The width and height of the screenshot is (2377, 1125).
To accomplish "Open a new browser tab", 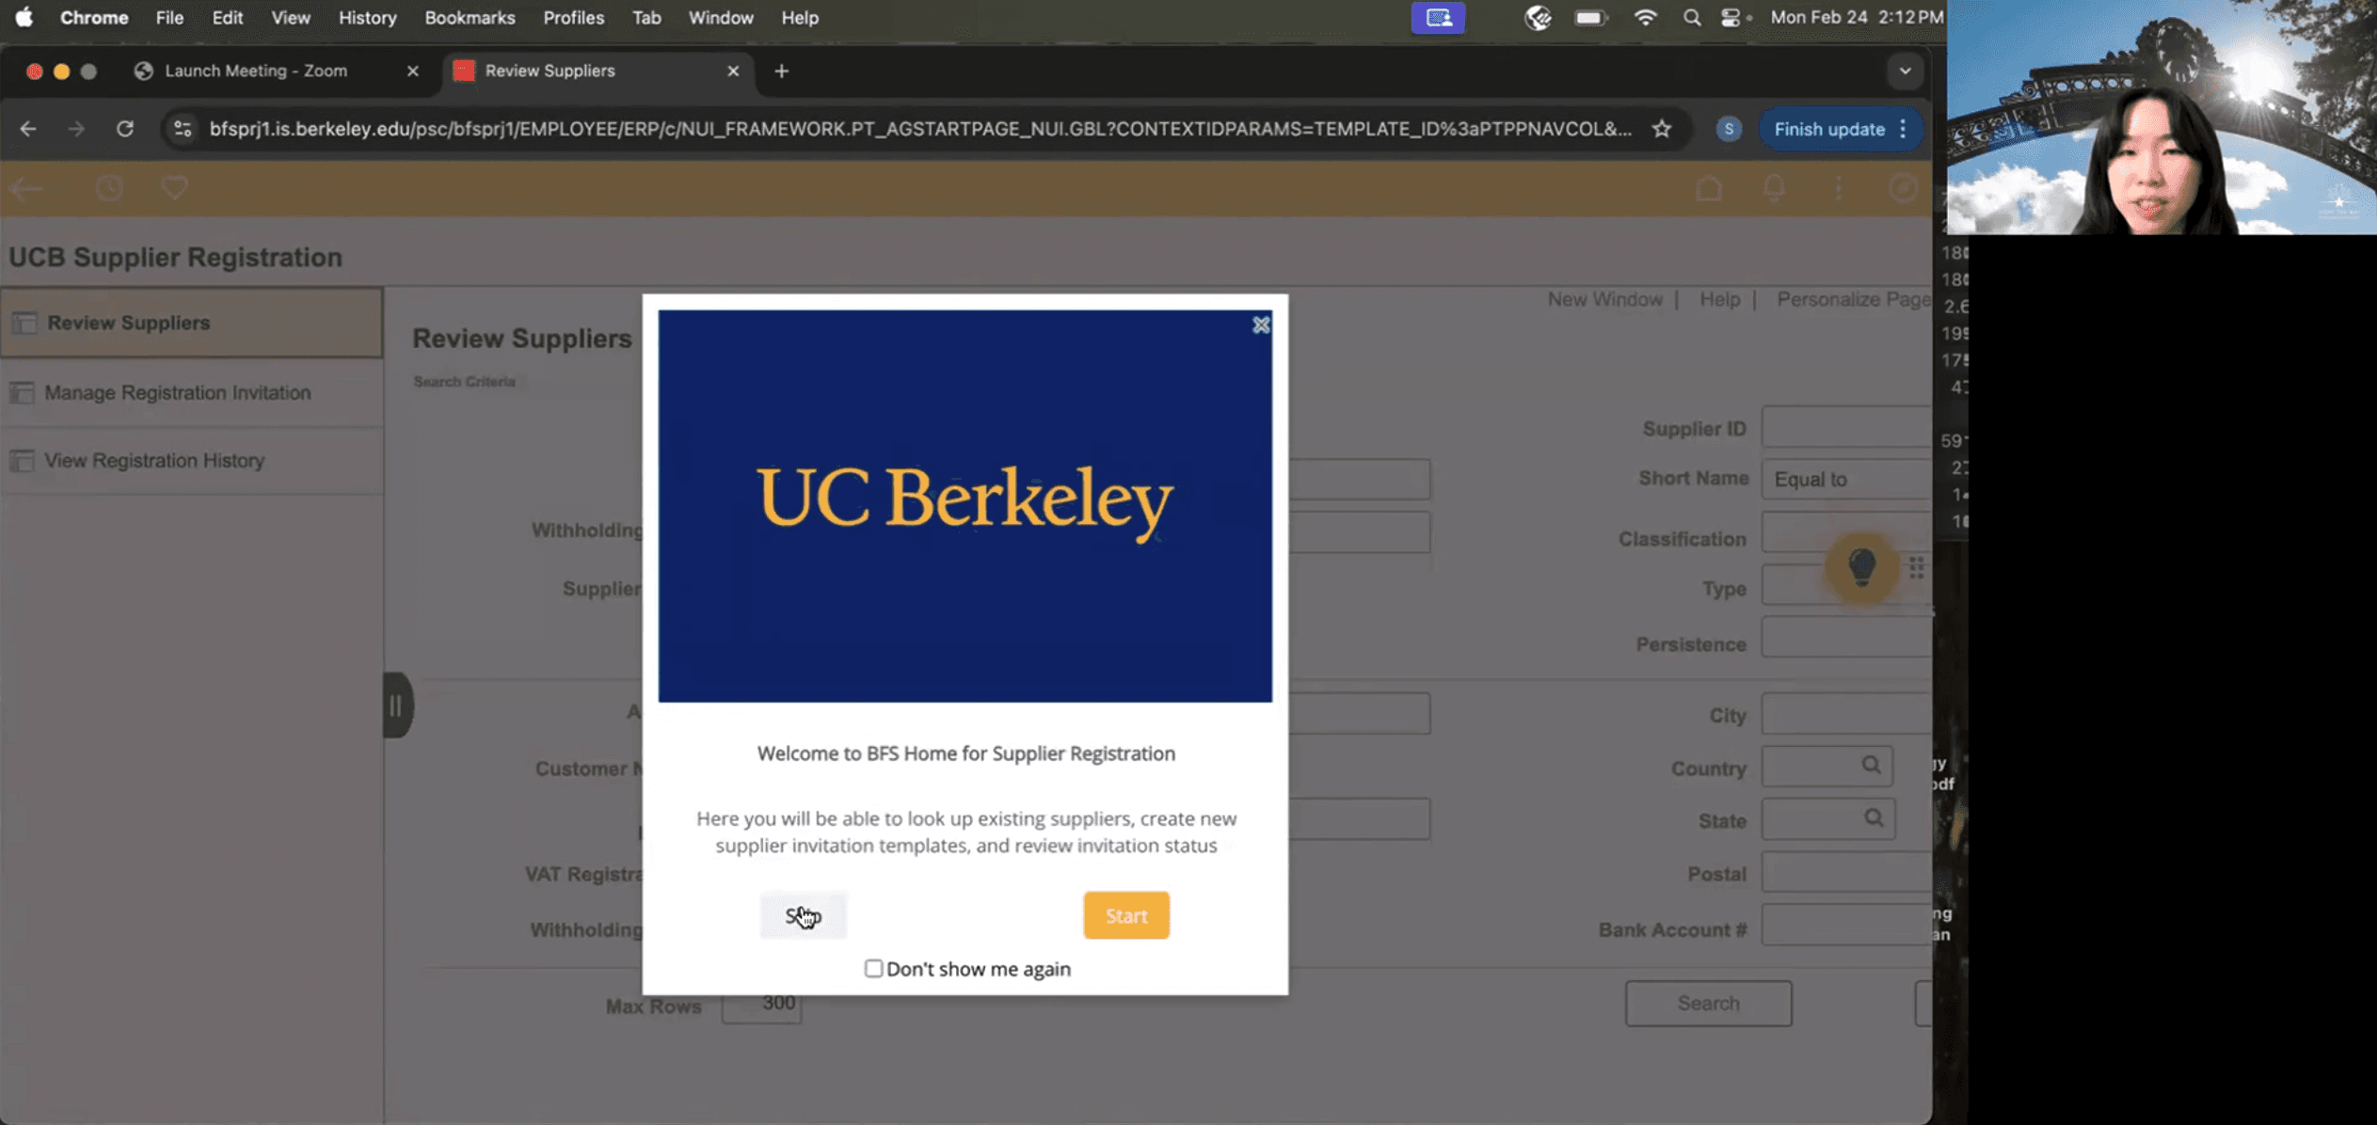I will (x=781, y=71).
